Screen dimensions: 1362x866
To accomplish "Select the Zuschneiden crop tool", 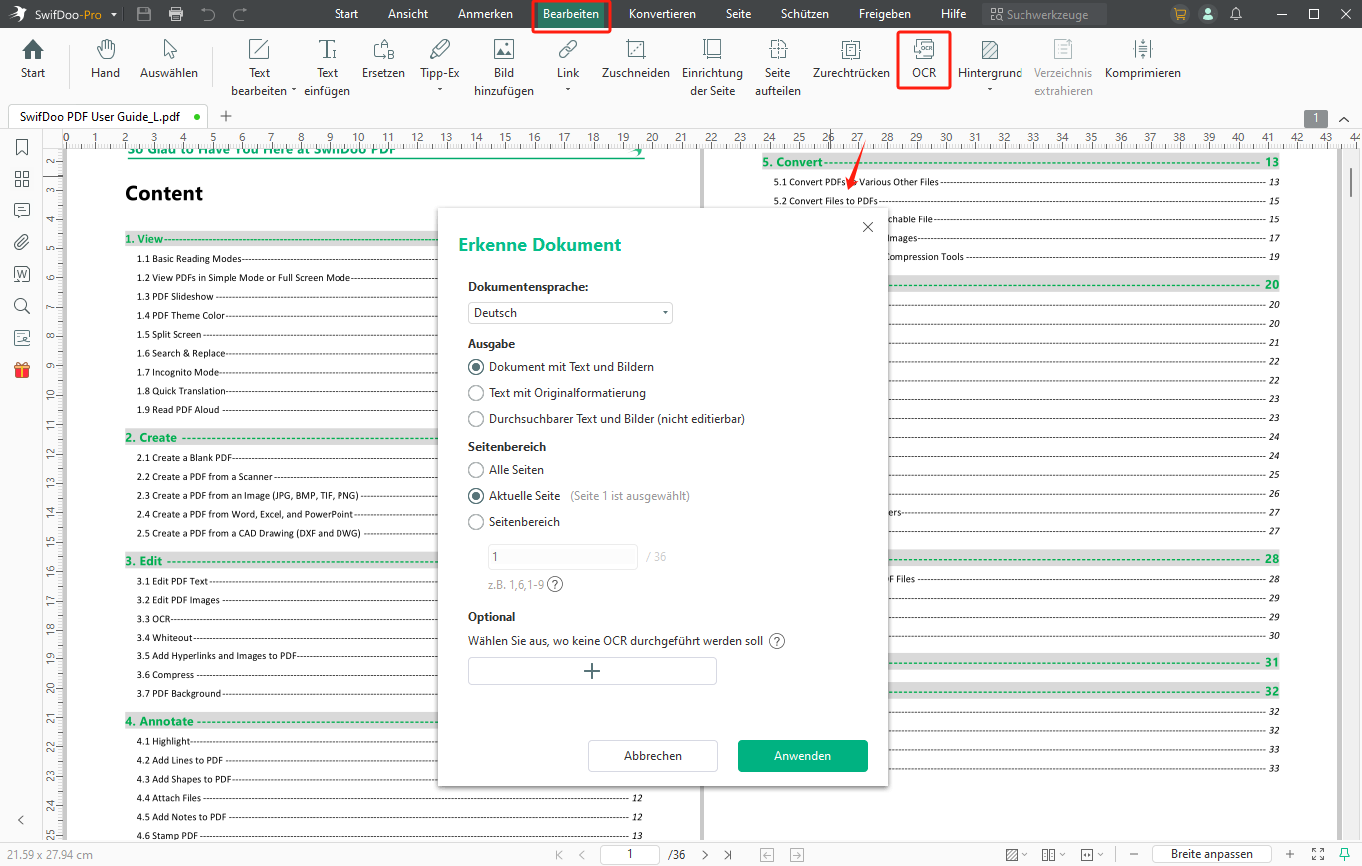I will (635, 59).
